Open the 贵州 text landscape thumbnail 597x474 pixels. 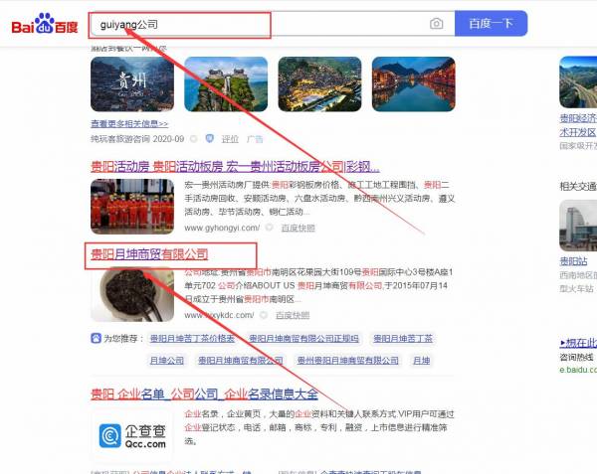pos(130,84)
